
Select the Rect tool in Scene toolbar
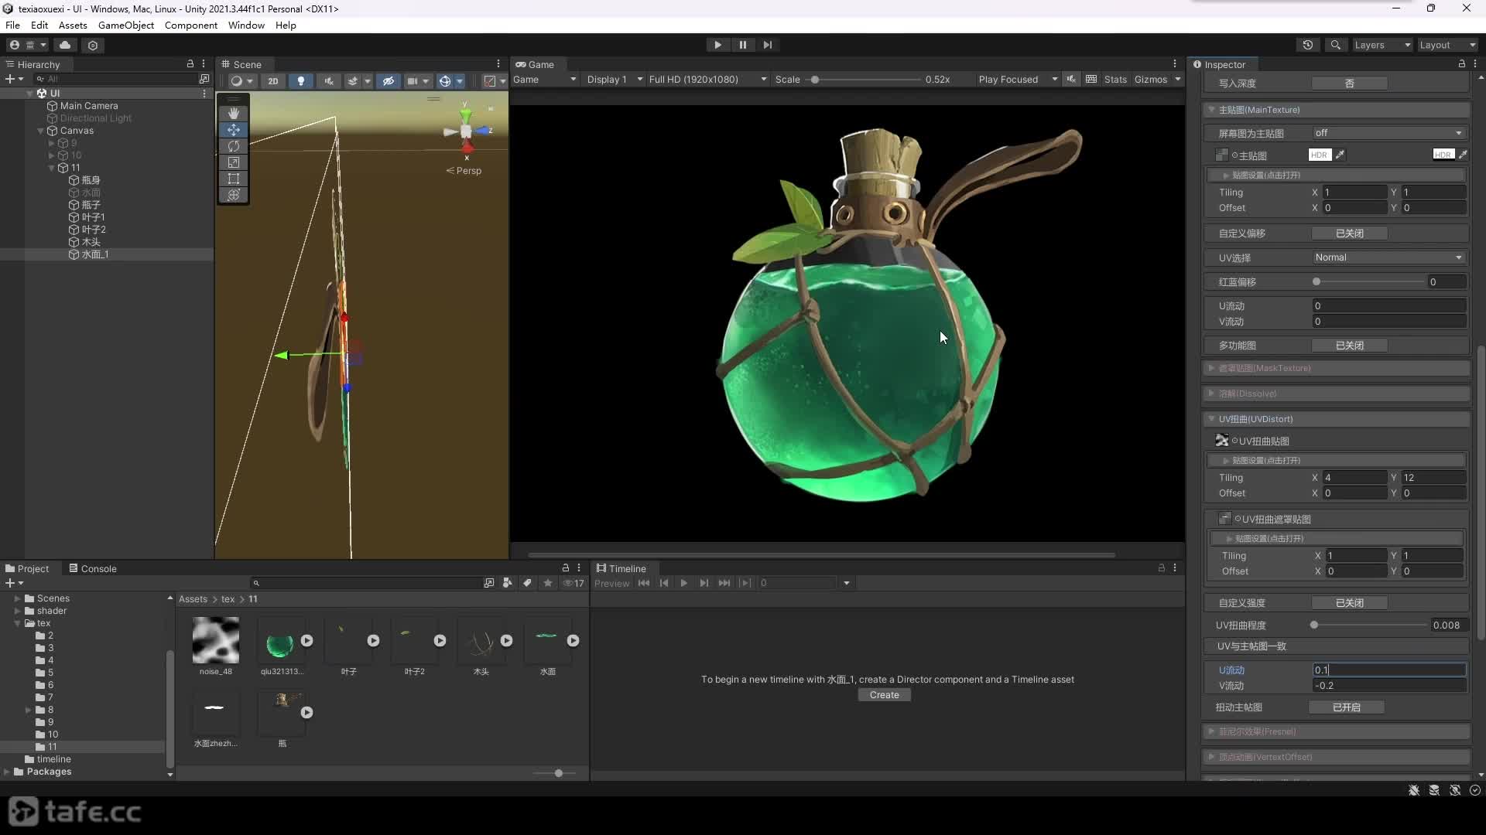[234, 179]
